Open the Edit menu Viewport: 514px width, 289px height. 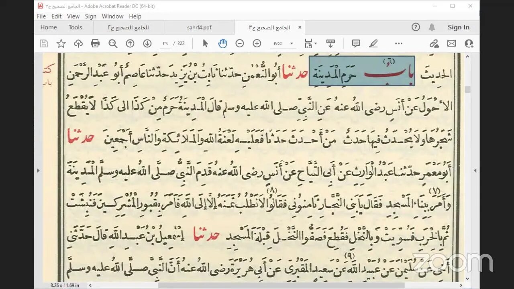pyautogui.click(x=57, y=16)
